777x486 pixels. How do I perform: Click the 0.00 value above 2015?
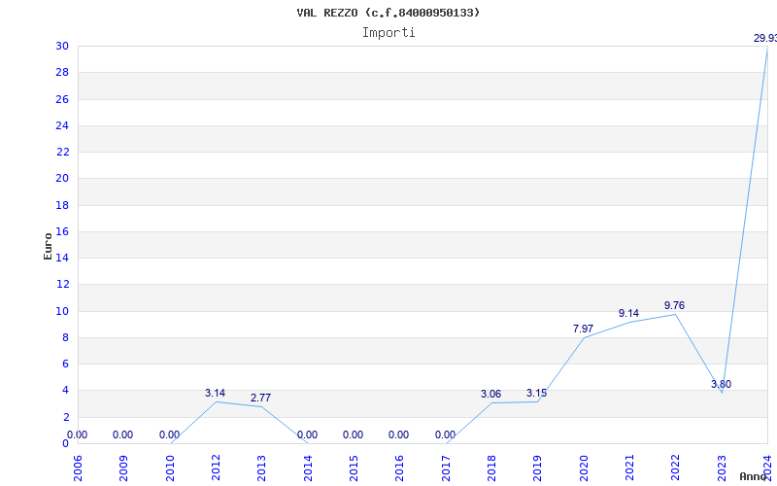[353, 434]
